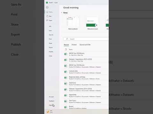Select Close in the backstage sidebar

click(x=50, y=56)
